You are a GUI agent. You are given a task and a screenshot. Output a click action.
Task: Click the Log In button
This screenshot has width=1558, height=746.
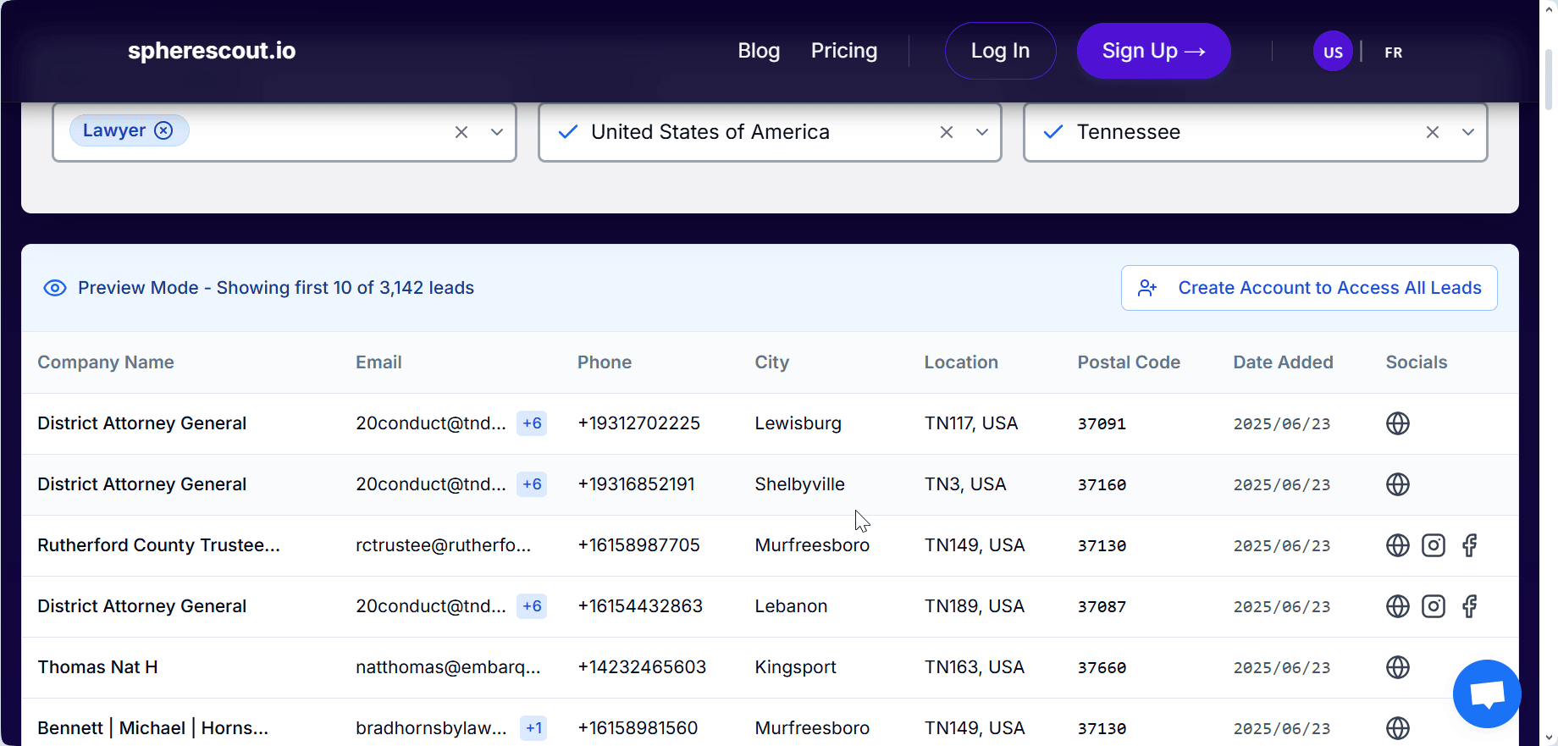point(1000,51)
